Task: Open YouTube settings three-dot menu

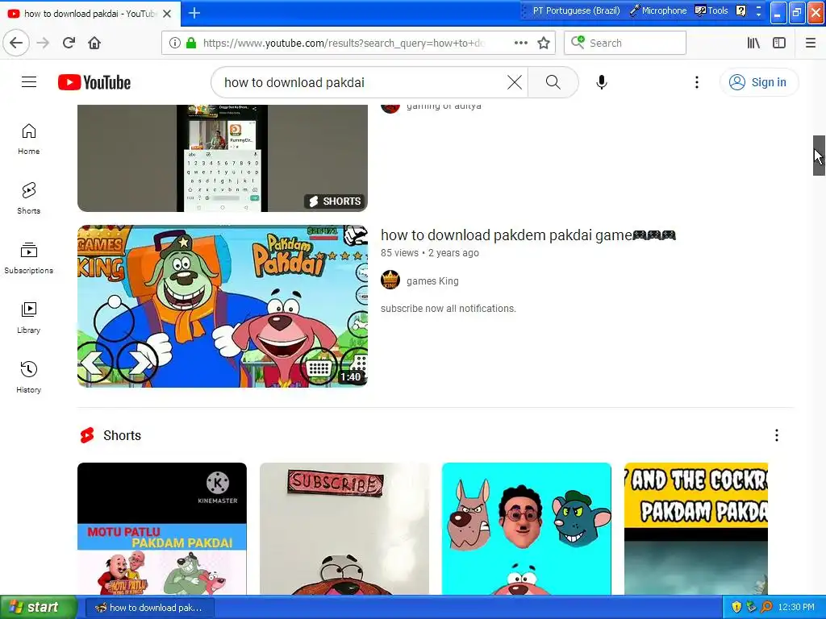Action: tap(696, 82)
